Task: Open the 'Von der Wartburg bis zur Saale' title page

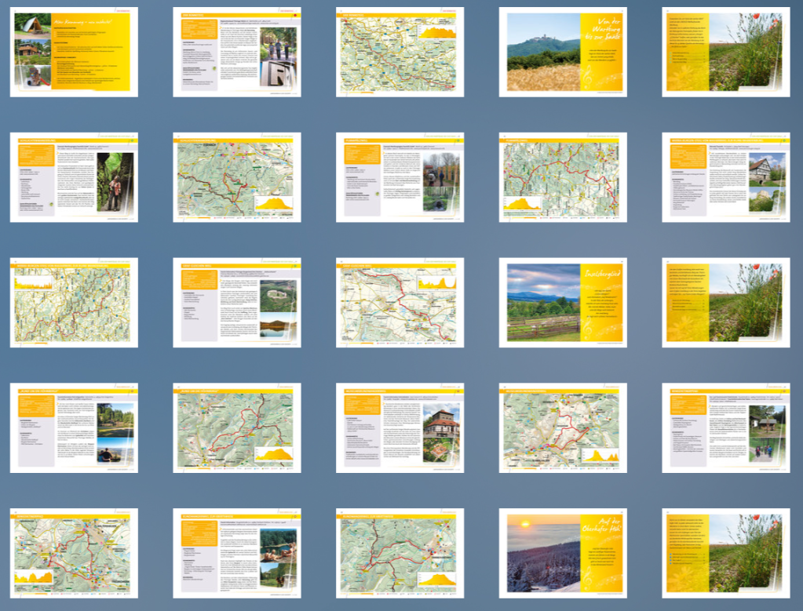Action: [563, 52]
